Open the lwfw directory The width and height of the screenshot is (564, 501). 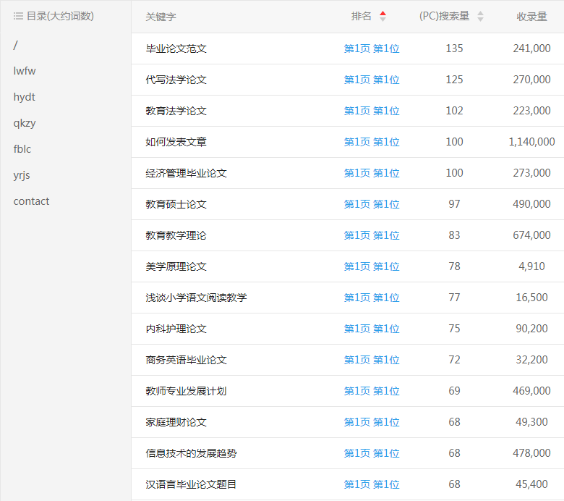24,71
